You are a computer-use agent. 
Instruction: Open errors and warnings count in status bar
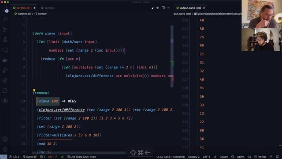click(14, 157)
